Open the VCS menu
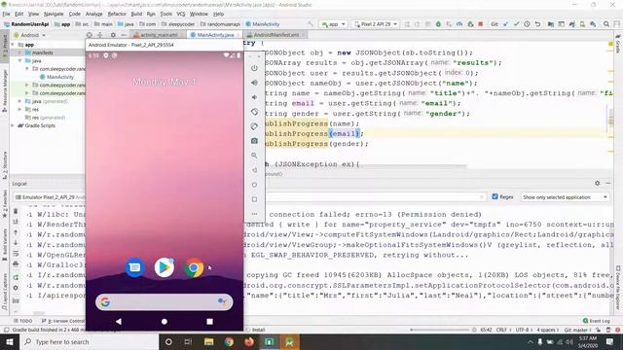Screen dimensions: 623x350 (x=181, y=14)
